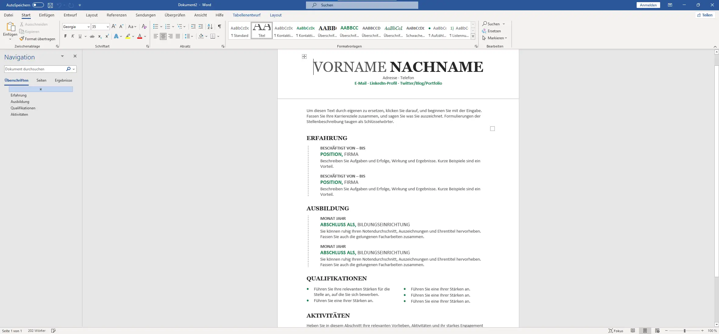This screenshot has height=334, width=719.
Task: Click the superscript x² icon
Action: 107,36
